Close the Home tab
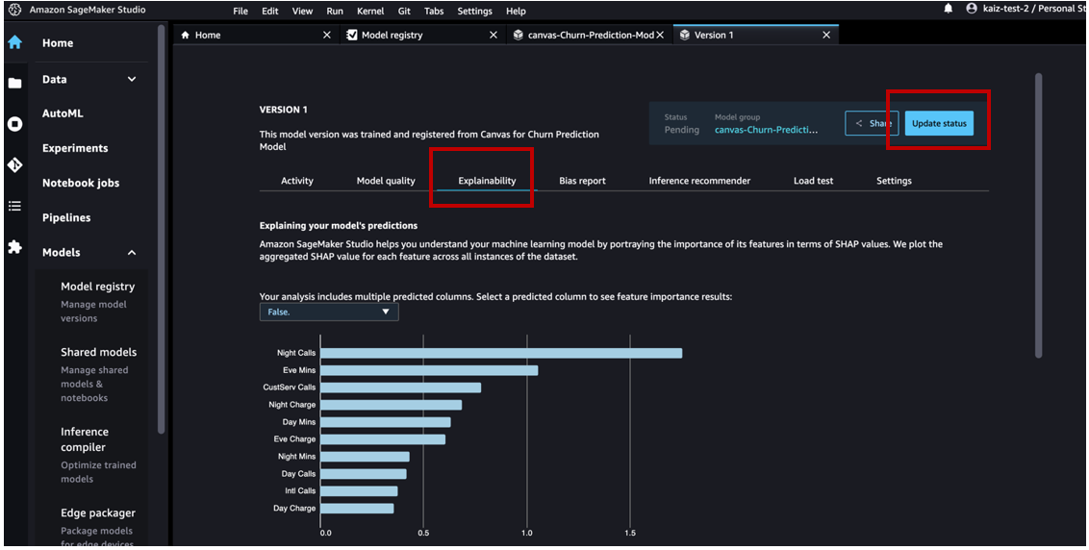Viewport: 1089px width, 550px height. [x=327, y=35]
